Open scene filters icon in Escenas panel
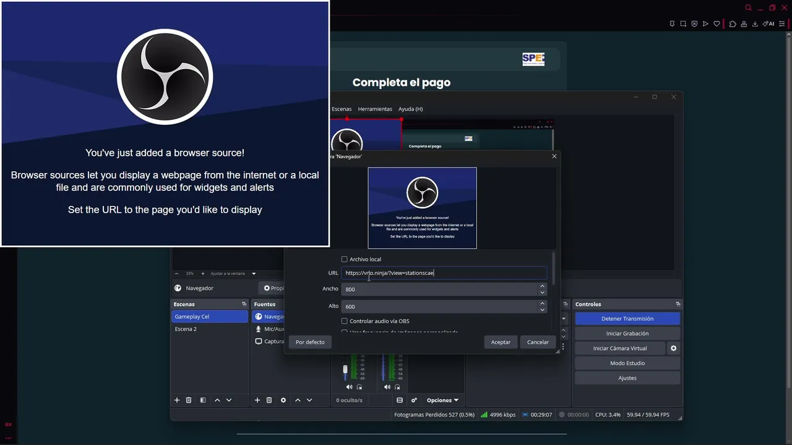792x445 pixels. click(202, 400)
